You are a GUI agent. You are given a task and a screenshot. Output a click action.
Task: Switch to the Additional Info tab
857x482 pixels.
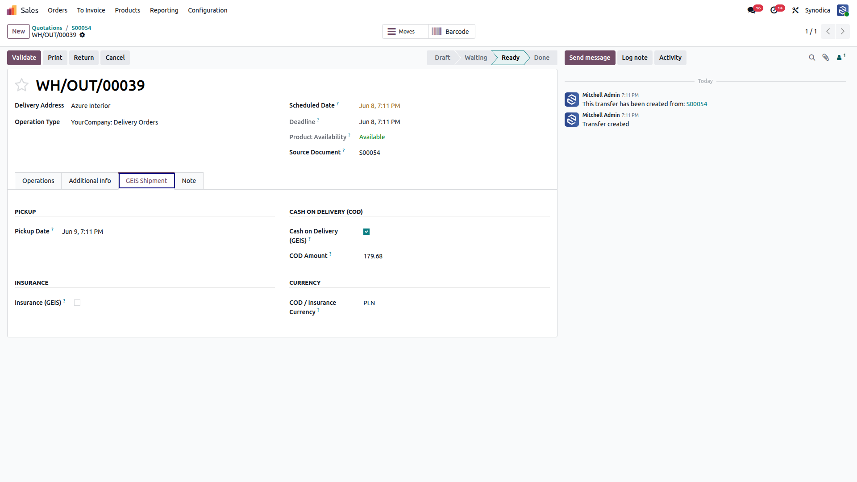(x=90, y=181)
